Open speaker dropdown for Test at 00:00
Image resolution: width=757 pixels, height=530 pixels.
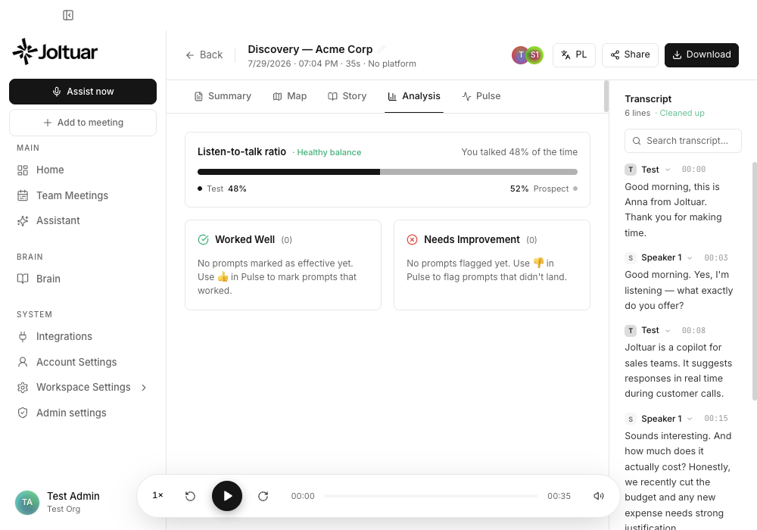click(x=668, y=170)
